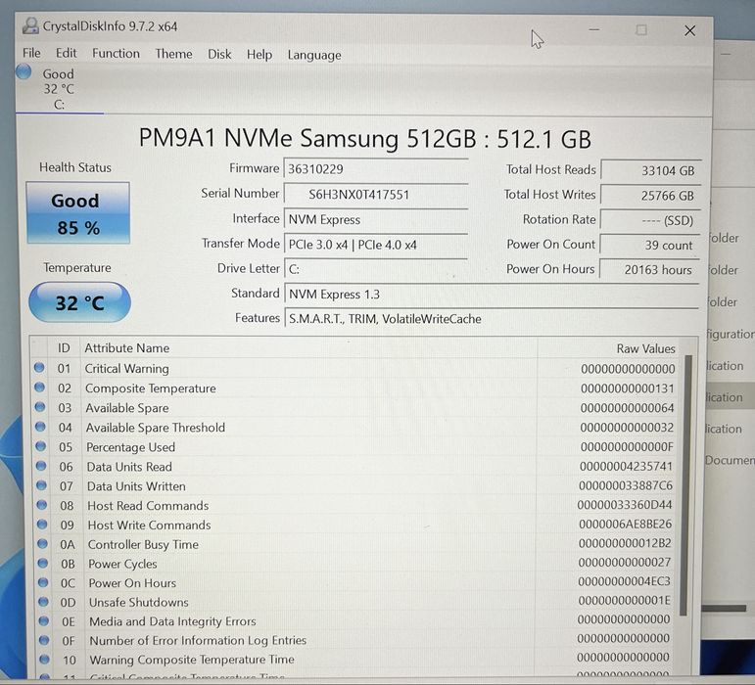
Task: Open the Edit menu
Action: pyautogui.click(x=66, y=53)
